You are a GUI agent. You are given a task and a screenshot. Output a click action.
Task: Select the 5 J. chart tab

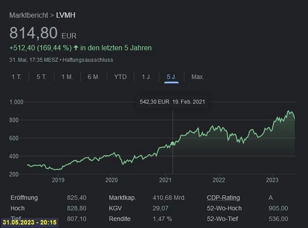coord(171,77)
